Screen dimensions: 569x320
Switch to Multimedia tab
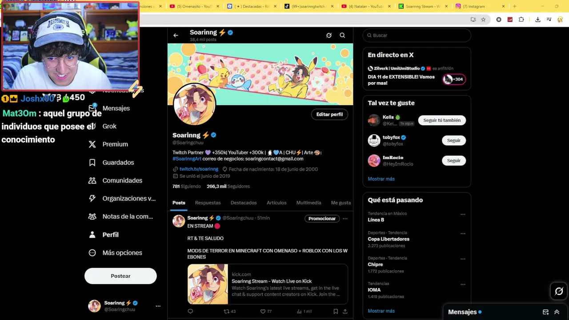[309, 203]
